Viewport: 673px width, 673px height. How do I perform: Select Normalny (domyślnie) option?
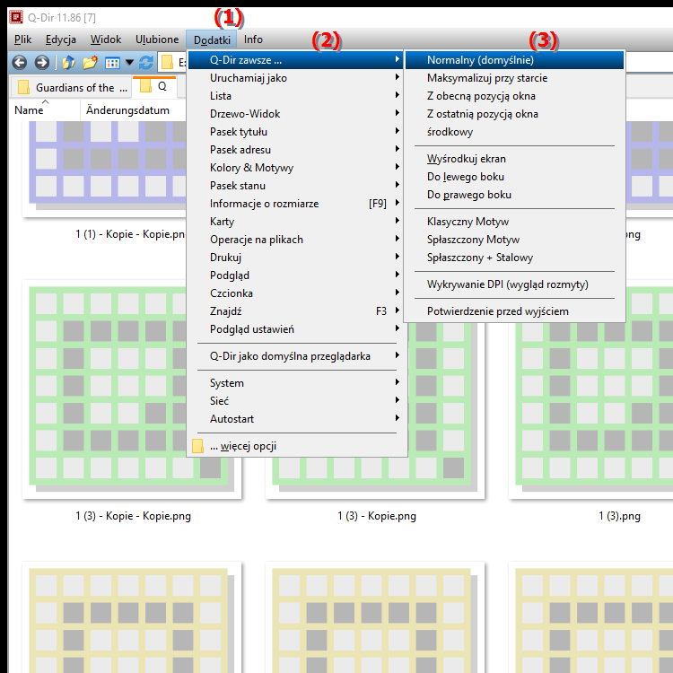(514, 60)
